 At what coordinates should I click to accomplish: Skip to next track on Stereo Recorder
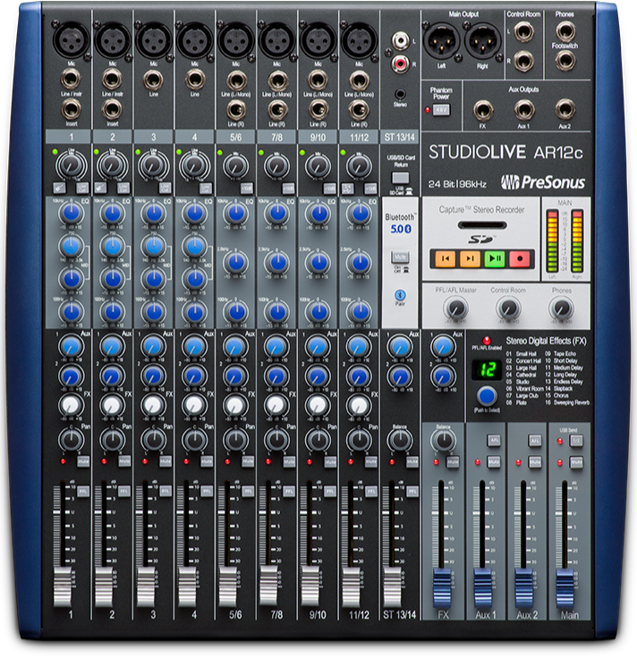pyautogui.click(x=469, y=259)
